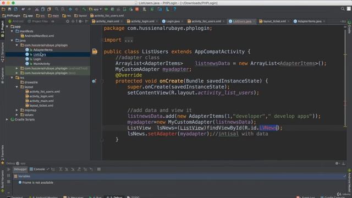The height and width of the screenshot is (198, 352).
Task: Click the Search Everywhere magnifier icon
Action: pos(343,9)
